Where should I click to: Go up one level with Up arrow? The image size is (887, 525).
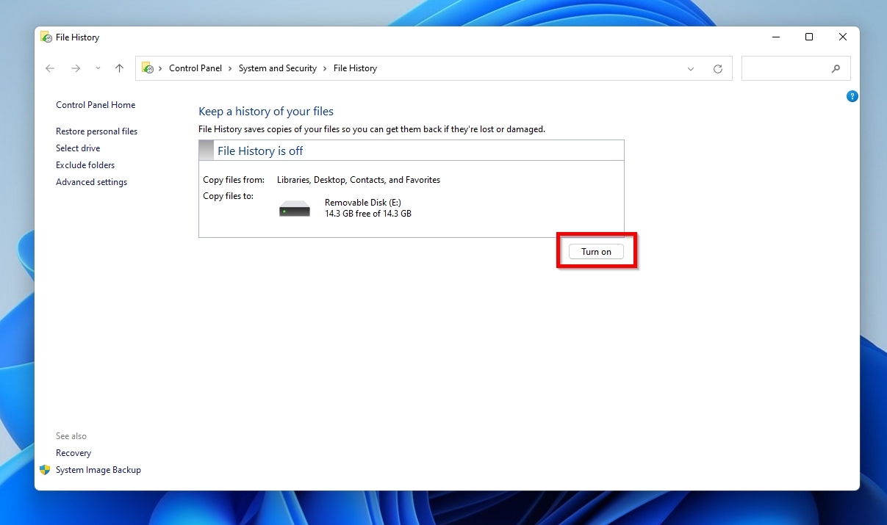[119, 68]
